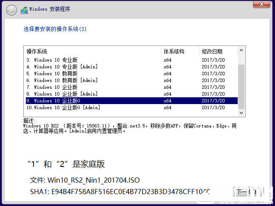Viewport: 275px width, 206px height.
Task: Click the 修改日期 column header
Action: 218,51
